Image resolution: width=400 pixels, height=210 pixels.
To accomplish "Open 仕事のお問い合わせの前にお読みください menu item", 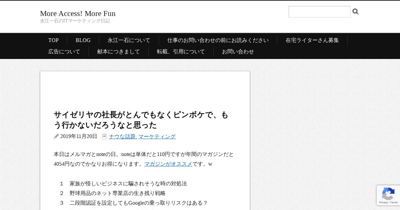I will pos(218,40).
